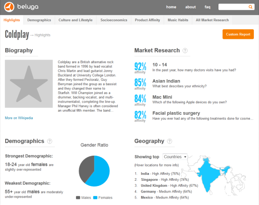The width and height of the screenshot is (259, 205).
Task: Open Geography help question mark
Action: click(x=170, y=141)
